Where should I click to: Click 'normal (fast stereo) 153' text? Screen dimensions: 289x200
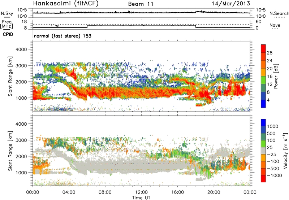62,36
